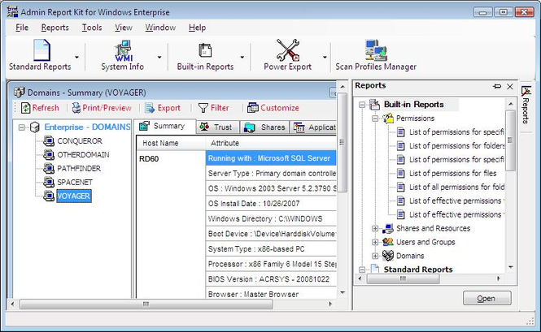Open the Help menu

pos(197,28)
